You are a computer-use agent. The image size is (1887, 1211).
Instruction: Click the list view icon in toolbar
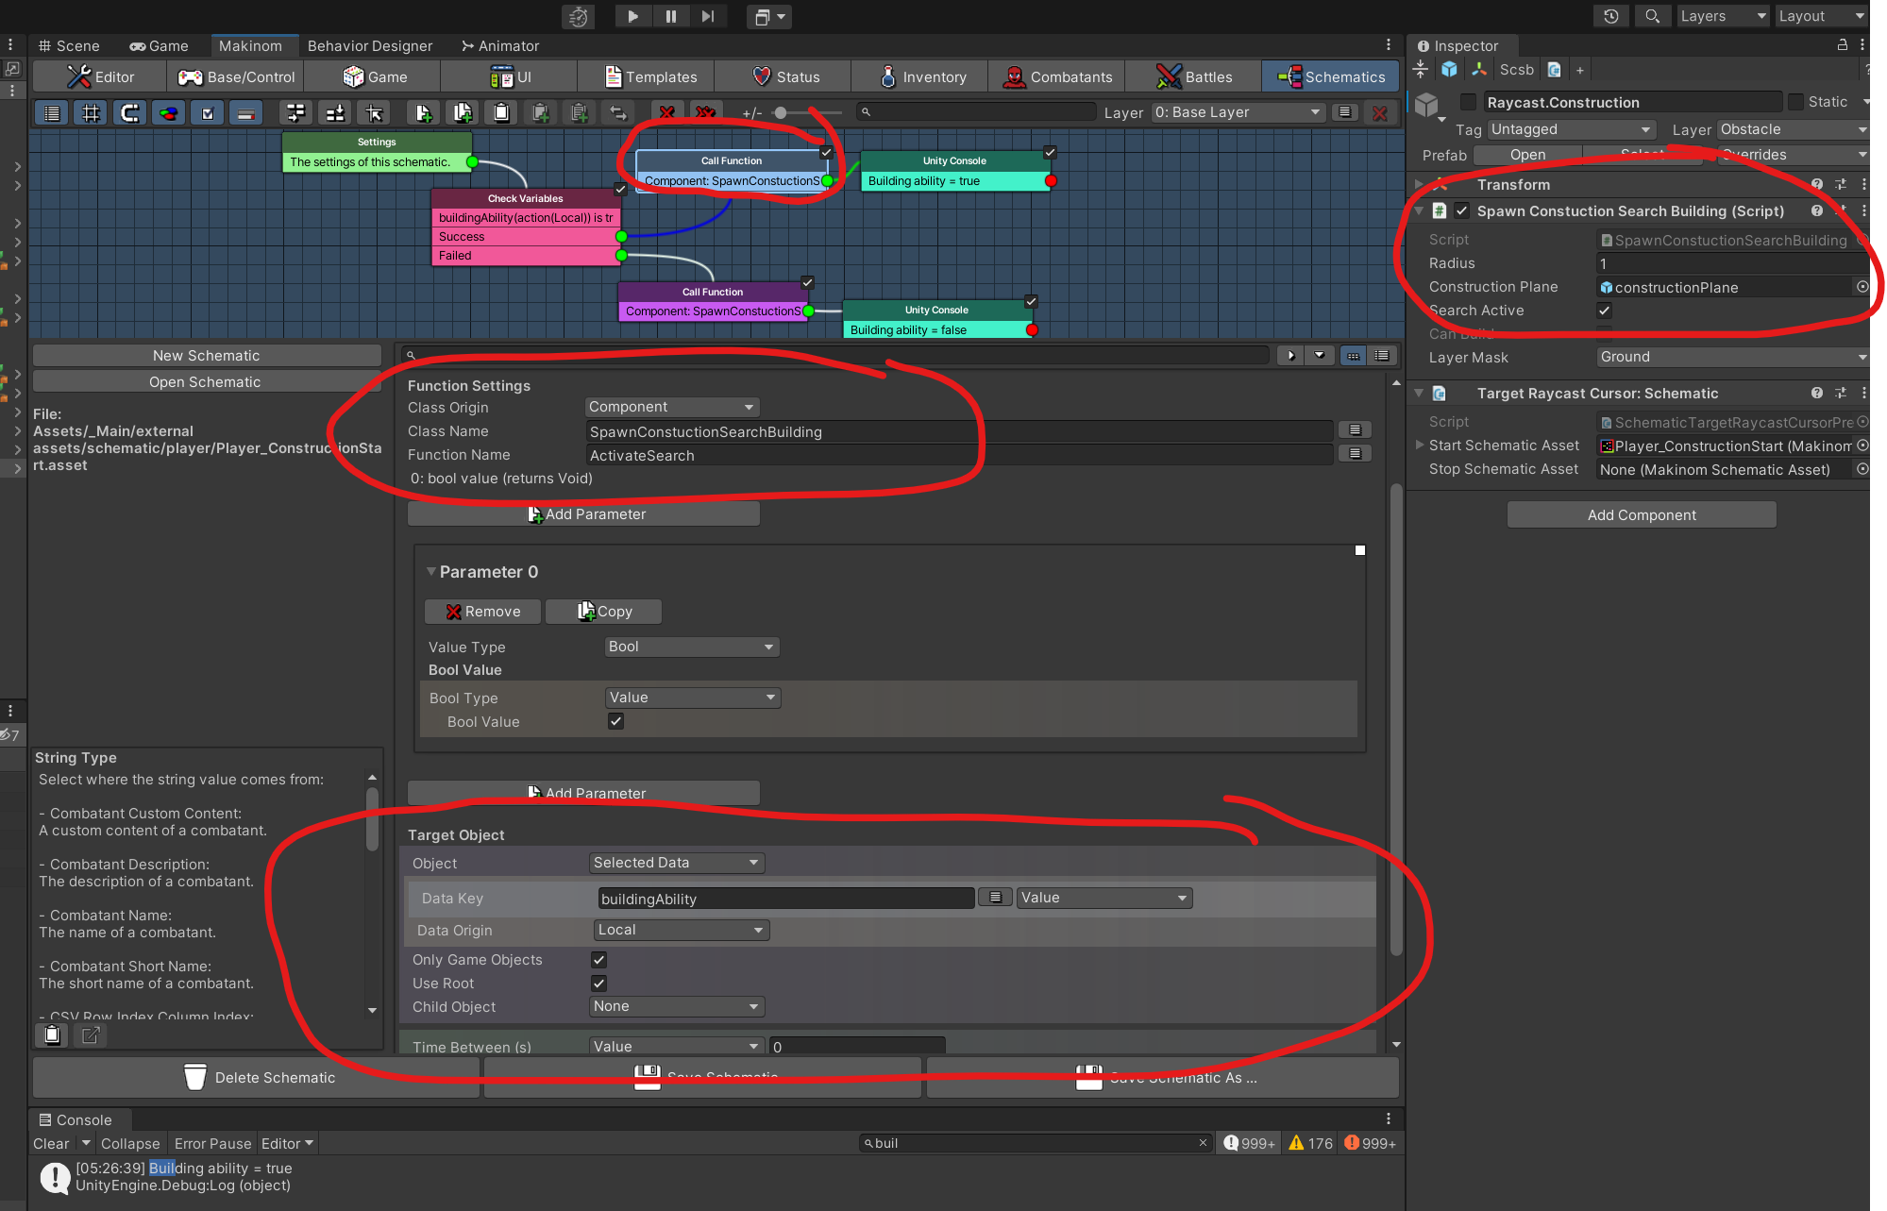(52, 113)
